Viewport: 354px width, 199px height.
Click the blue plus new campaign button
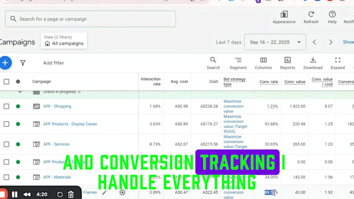[x=5, y=63]
